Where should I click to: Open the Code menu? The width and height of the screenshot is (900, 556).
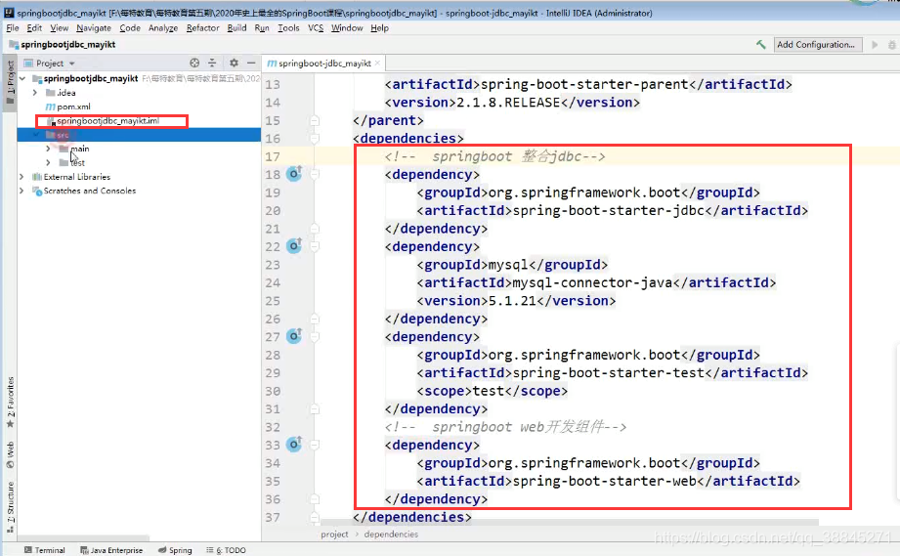tap(130, 27)
